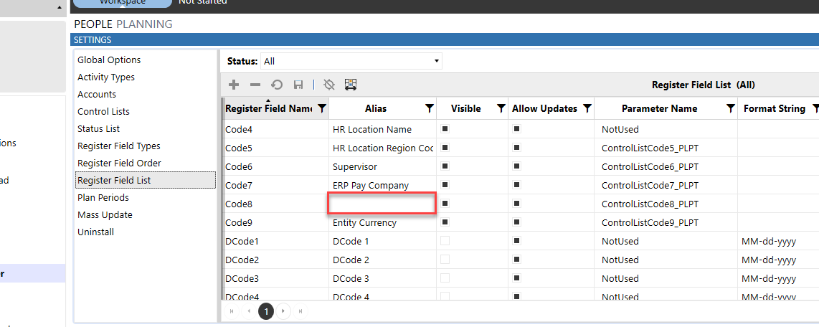This screenshot has width=819, height=327.
Task: Toggle Allow Updates checkbox for Code6 row
Action: pyautogui.click(x=516, y=166)
